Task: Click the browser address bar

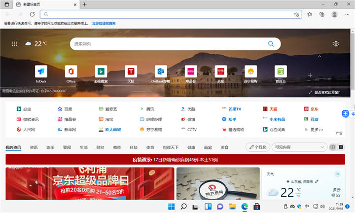Action: click(x=171, y=14)
